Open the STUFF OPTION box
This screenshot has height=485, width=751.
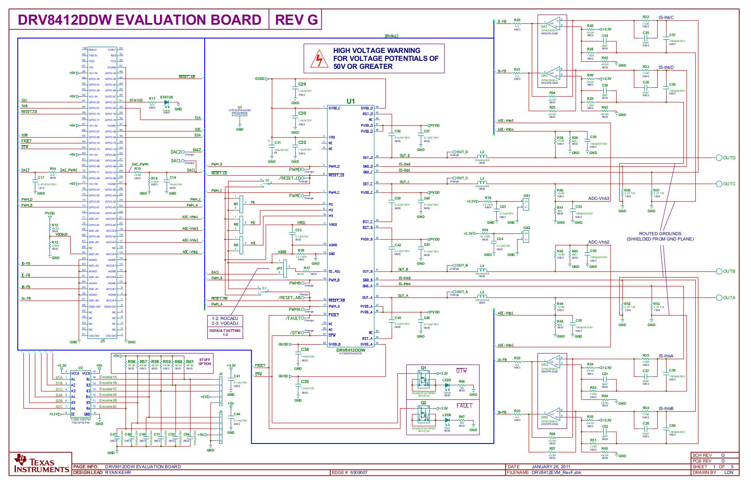click(x=206, y=362)
